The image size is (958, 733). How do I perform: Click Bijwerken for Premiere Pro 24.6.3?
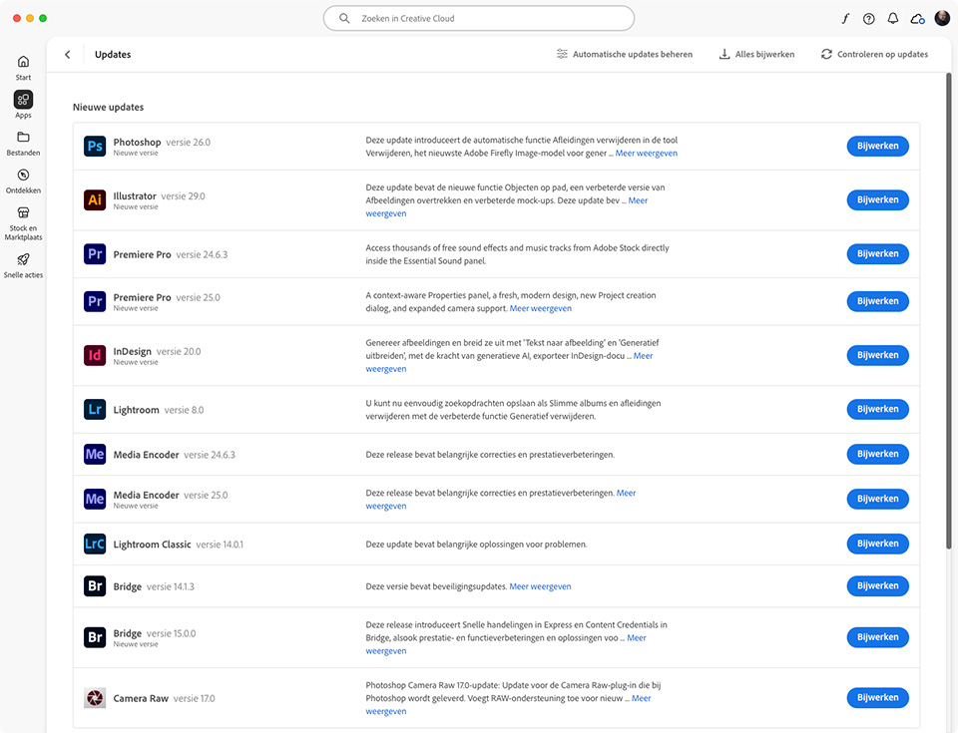(x=877, y=253)
